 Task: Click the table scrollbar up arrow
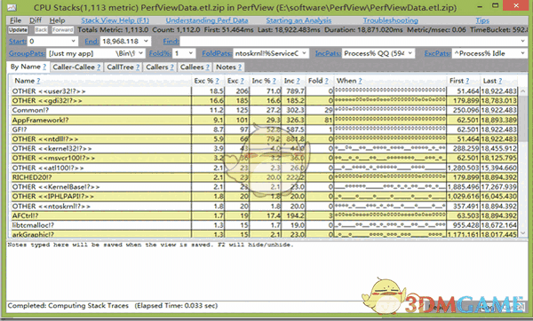click(x=523, y=91)
